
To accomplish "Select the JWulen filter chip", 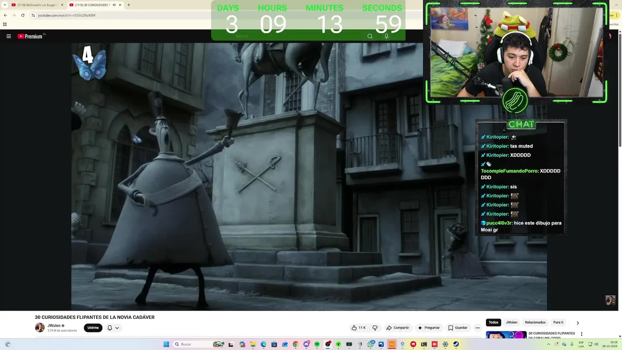I will pos(511,322).
